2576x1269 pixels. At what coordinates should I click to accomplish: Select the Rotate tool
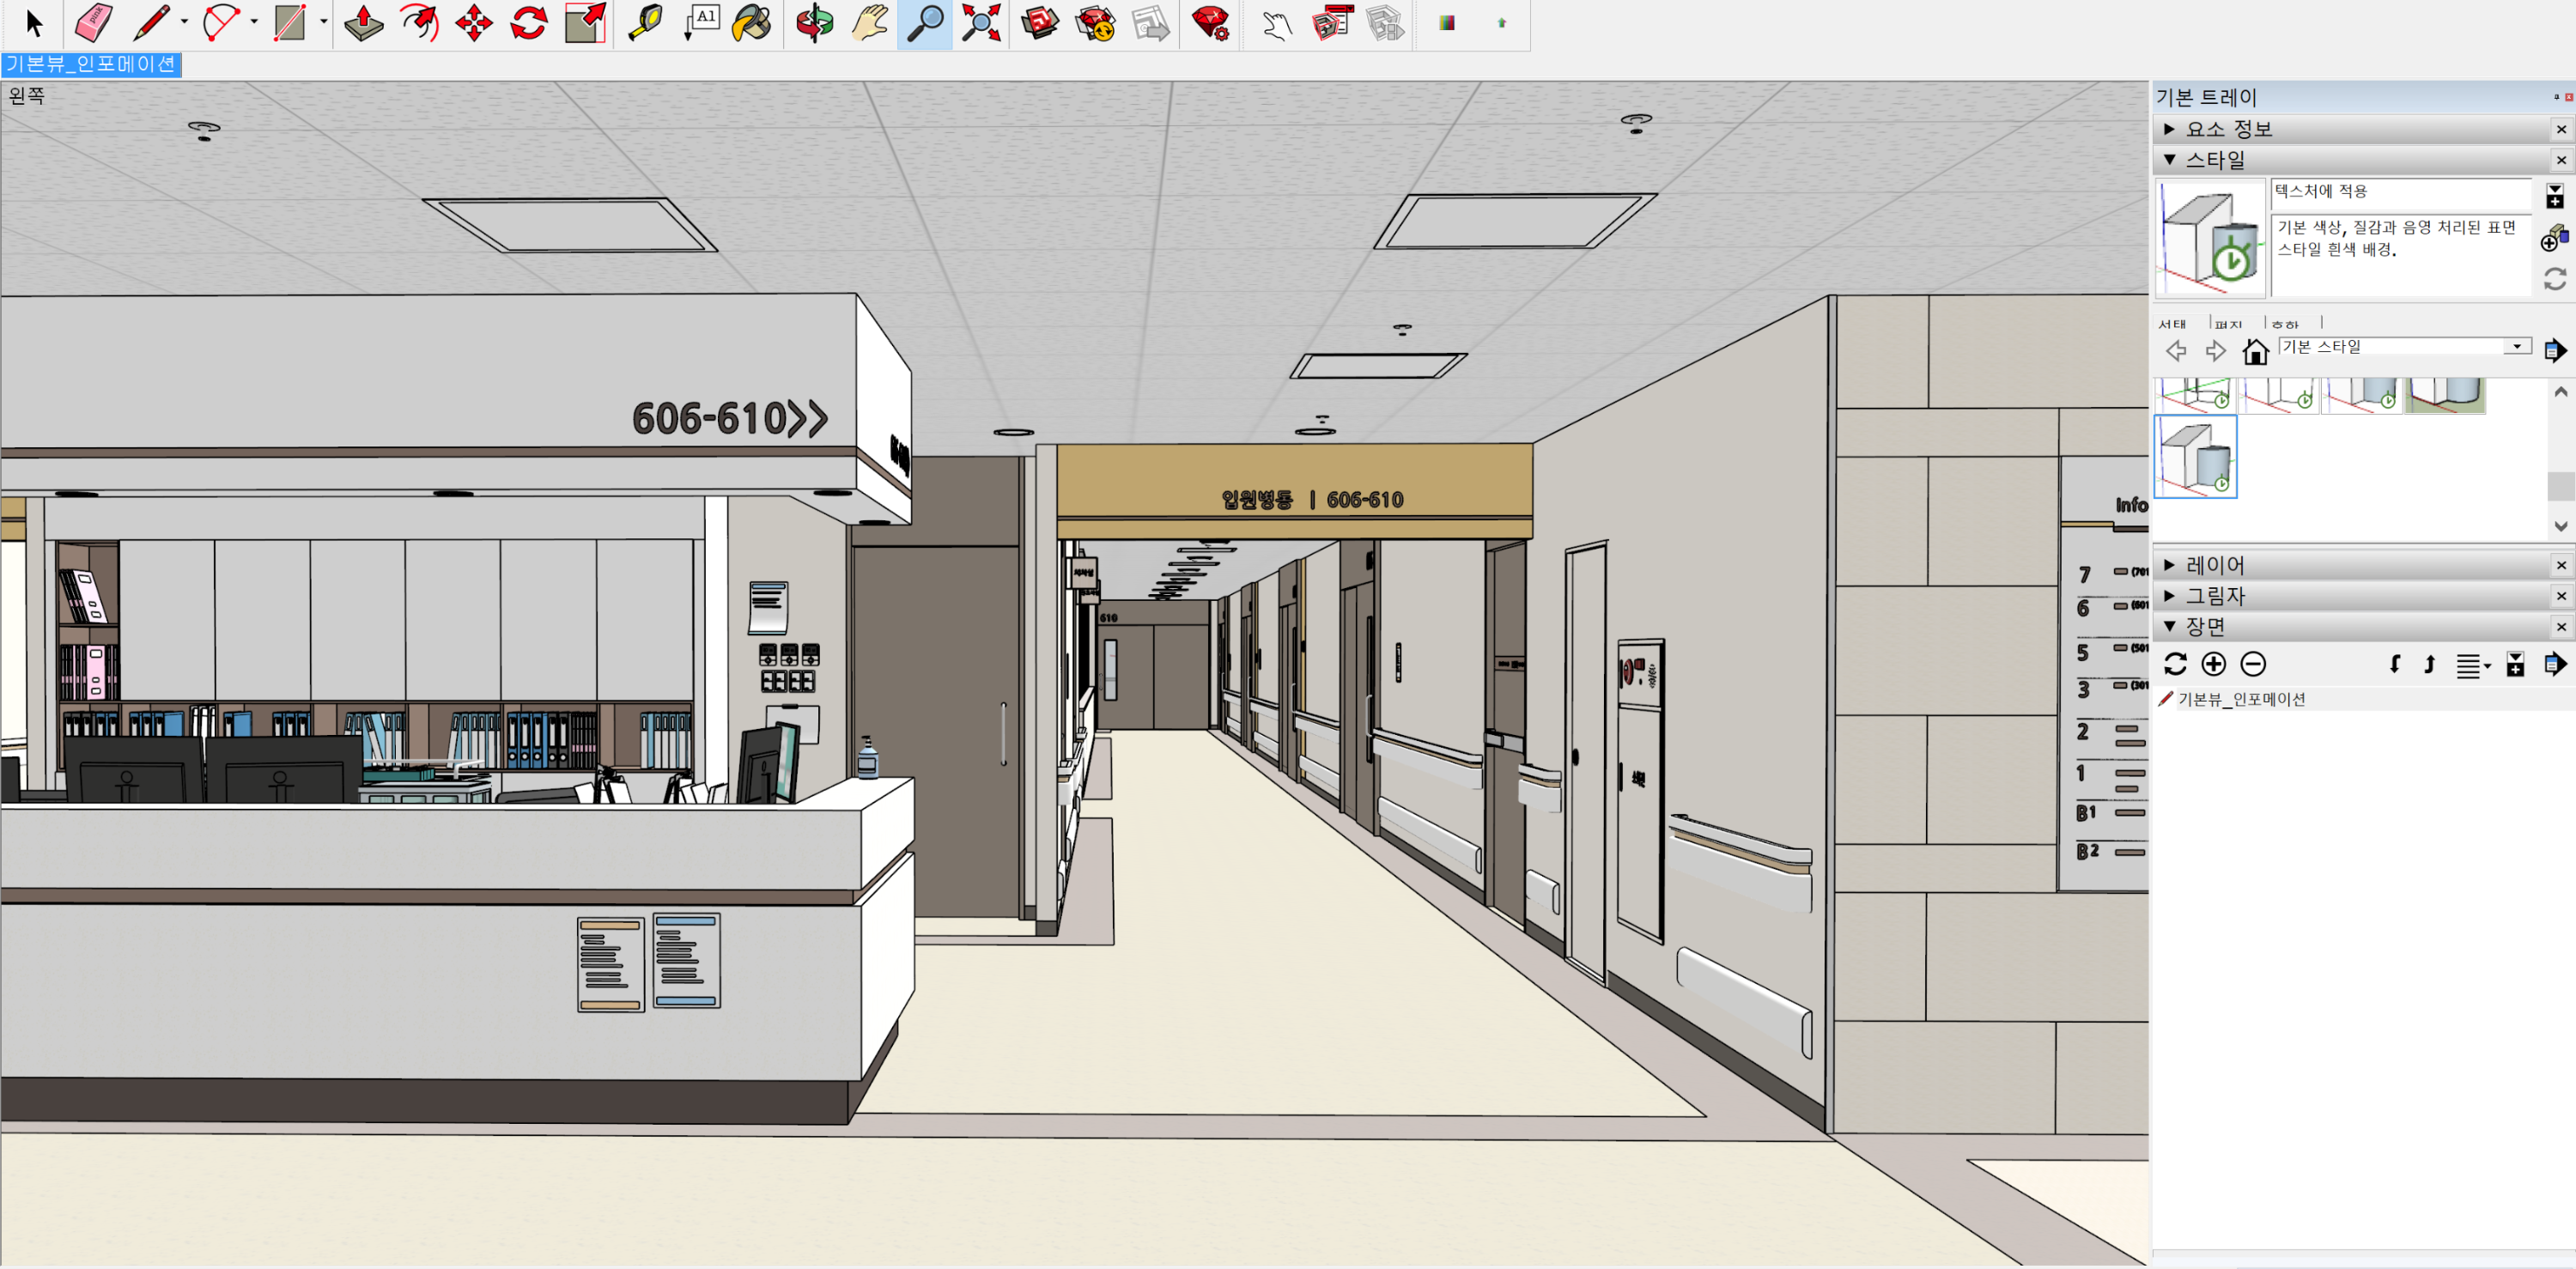pyautogui.click(x=528, y=22)
